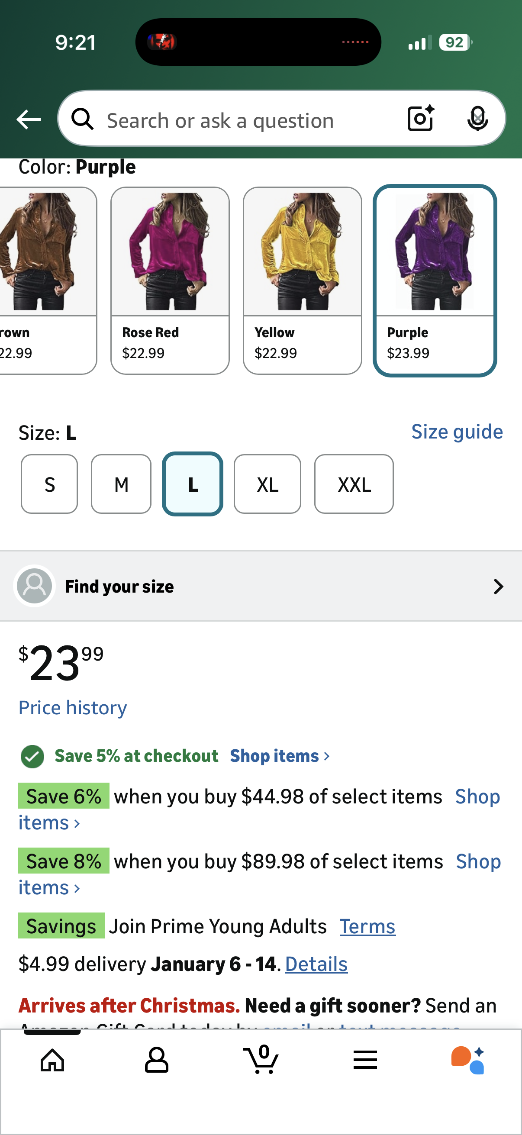Image resolution: width=522 pixels, height=1135 pixels.
Task: Select the Yellow color swatch
Action: 302,281
